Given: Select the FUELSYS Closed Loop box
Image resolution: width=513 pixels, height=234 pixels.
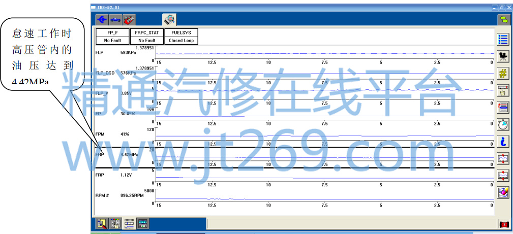Looking at the screenshot, I should [x=182, y=37].
